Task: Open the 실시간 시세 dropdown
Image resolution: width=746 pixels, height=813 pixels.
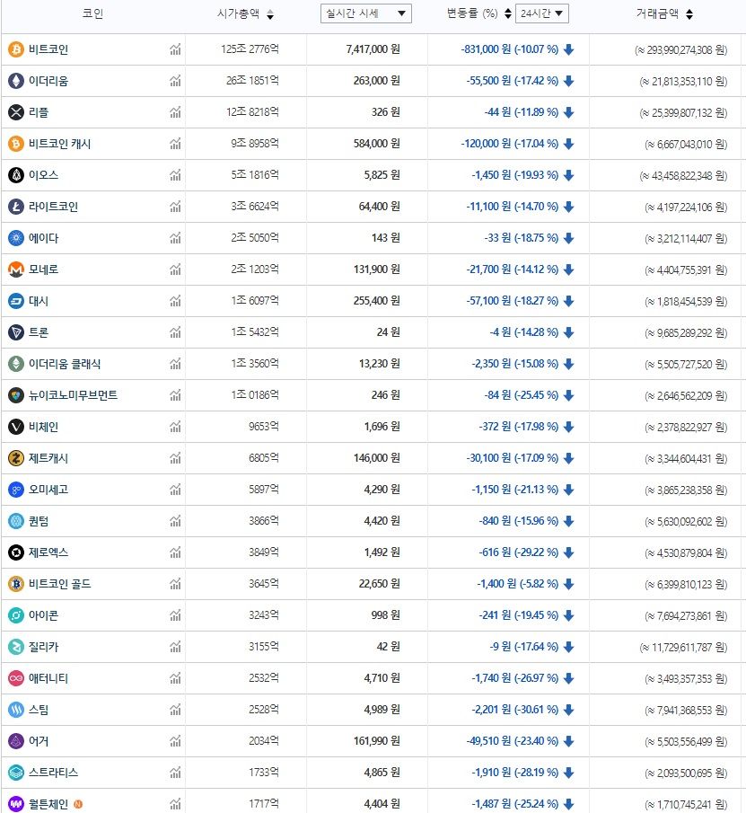Action: tap(365, 13)
